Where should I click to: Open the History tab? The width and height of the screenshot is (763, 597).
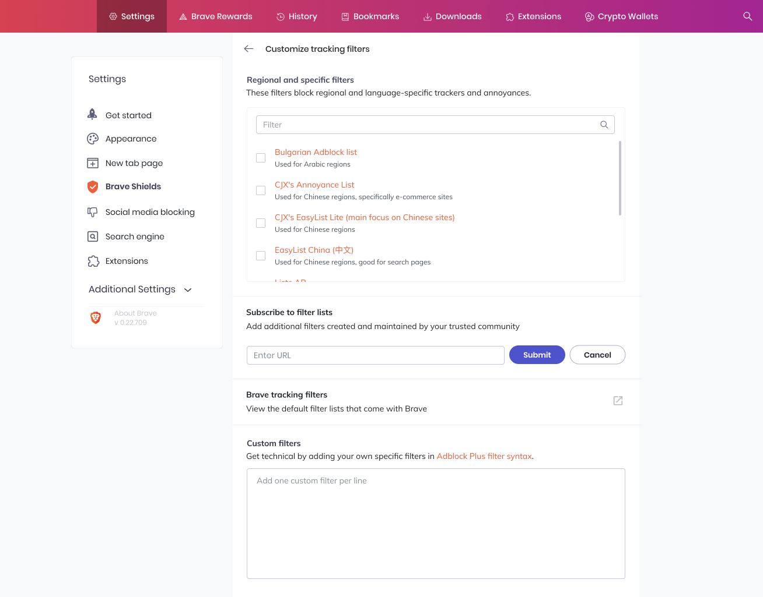297,16
